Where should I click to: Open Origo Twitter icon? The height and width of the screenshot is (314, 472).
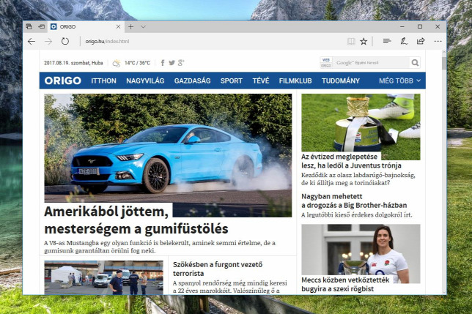172,63
